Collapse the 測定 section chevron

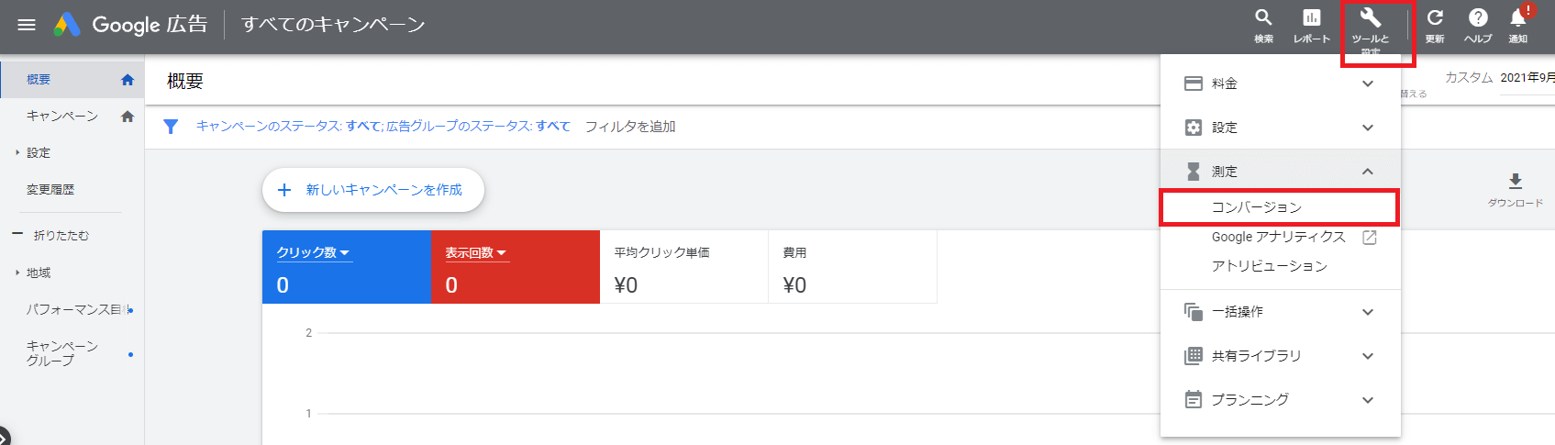1368,172
